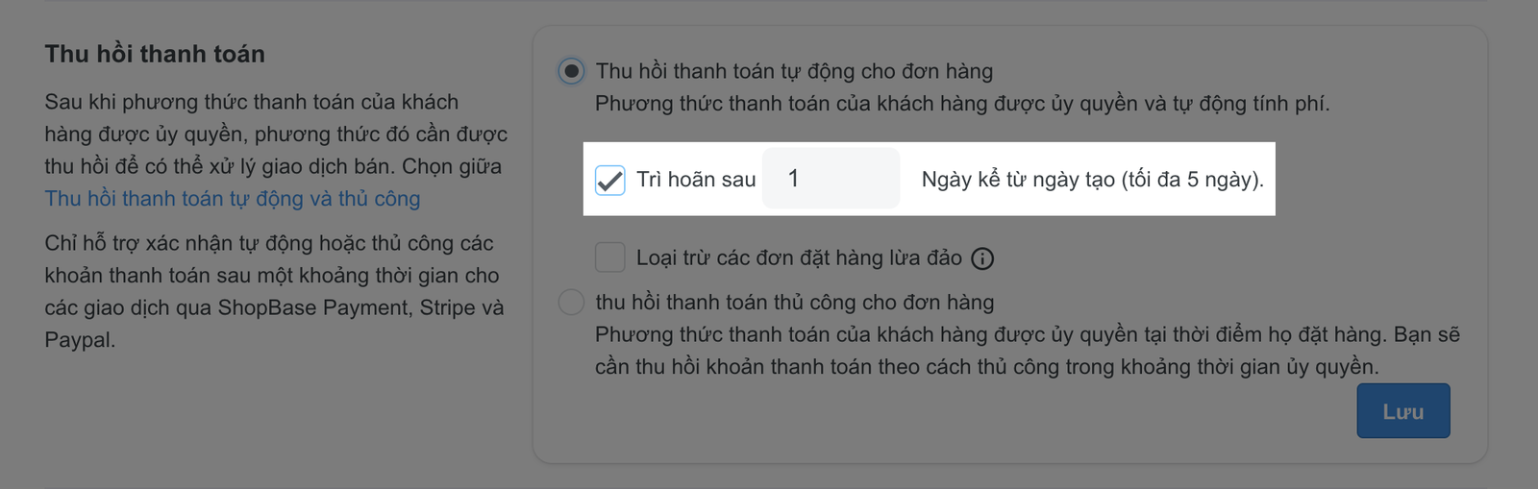Click label "thu hồi thanh toán thủ công cho đơn hàng"
Screen dimensions: 1538x489
point(794,303)
